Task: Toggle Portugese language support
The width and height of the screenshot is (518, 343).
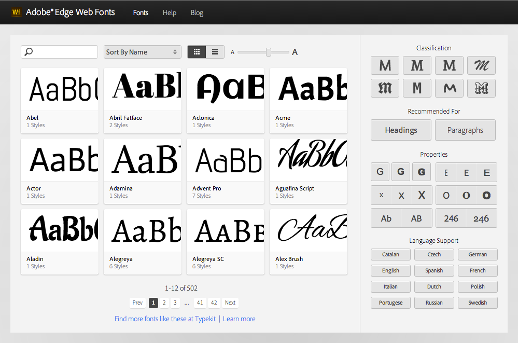Action: point(390,303)
